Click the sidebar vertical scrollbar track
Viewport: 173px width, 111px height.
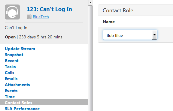tap(90, 58)
